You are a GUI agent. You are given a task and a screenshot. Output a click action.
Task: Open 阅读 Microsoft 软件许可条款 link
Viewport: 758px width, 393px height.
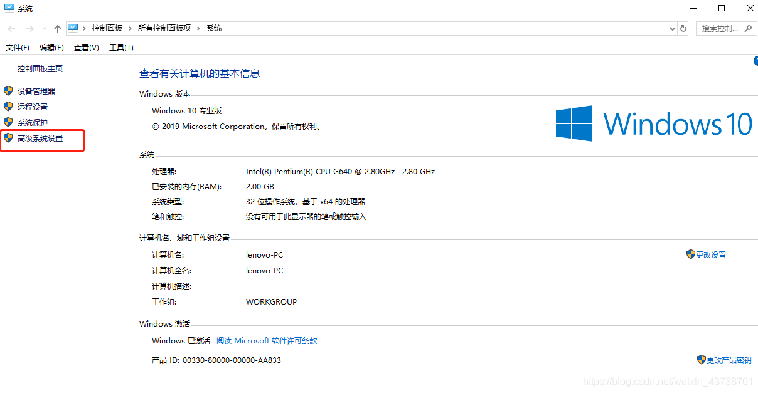coord(267,341)
